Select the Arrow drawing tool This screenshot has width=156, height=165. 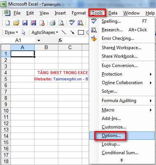[x=72, y=32]
